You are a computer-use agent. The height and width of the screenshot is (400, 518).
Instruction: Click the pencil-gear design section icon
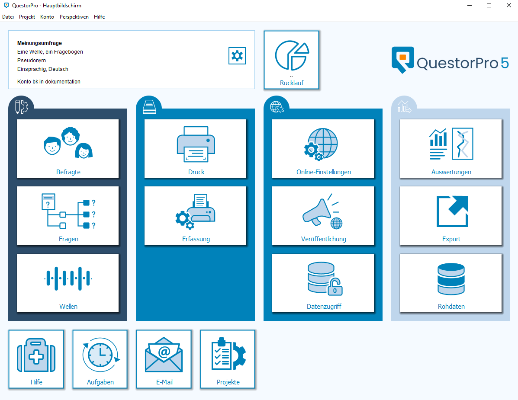pos(22,107)
